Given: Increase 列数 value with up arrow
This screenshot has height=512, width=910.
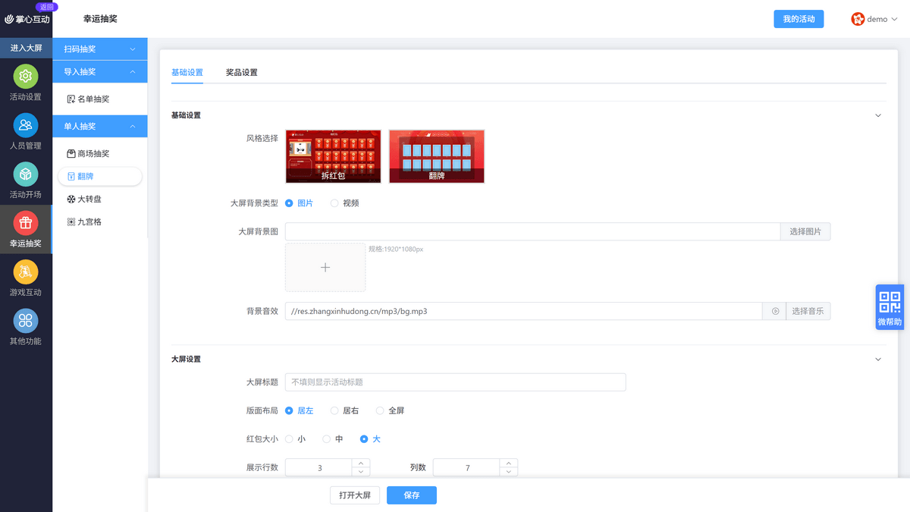Looking at the screenshot, I should tap(509, 463).
